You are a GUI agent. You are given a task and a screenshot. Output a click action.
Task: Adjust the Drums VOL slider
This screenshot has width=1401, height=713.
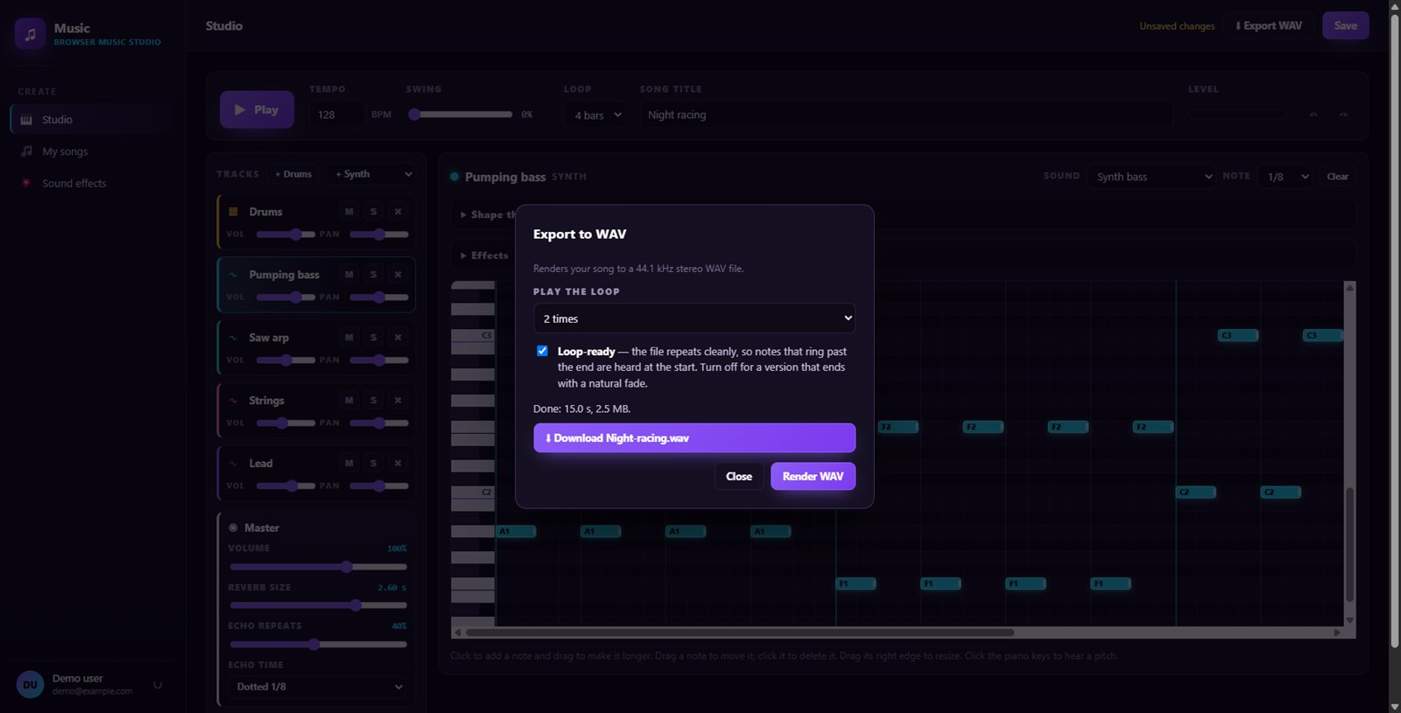click(x=285, y=234)
